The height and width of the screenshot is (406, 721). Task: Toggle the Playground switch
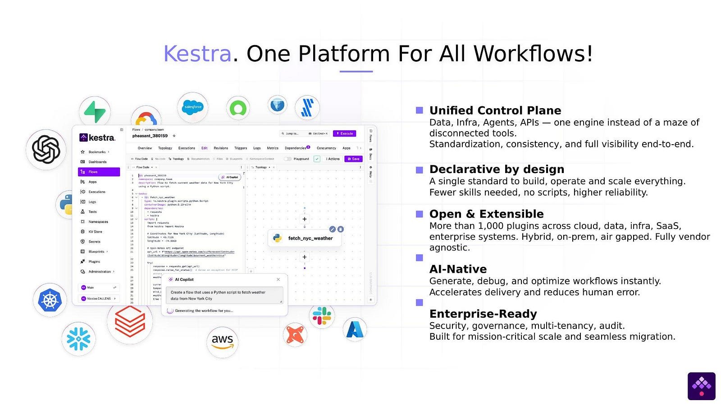tap(287, 159)
